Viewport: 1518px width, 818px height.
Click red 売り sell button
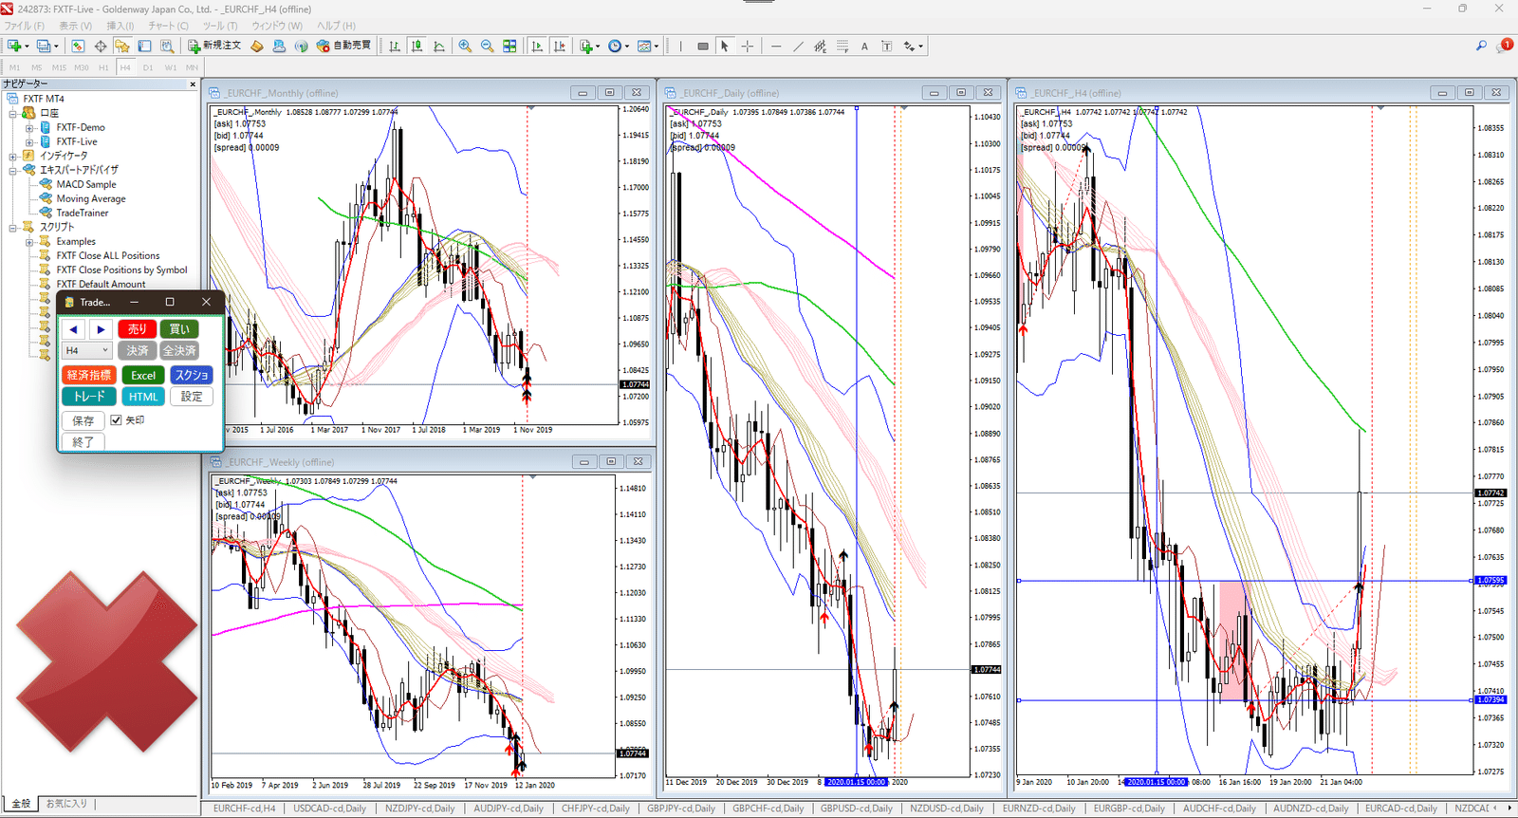pyautogui.click(x=137, y=328)
